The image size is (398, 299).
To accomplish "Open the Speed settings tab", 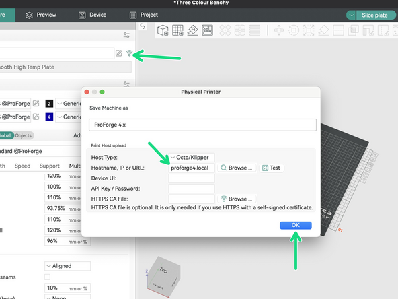I will (x=22, y=166).
